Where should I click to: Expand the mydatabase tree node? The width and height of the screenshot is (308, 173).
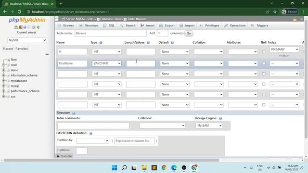click(x=3, y=81)
